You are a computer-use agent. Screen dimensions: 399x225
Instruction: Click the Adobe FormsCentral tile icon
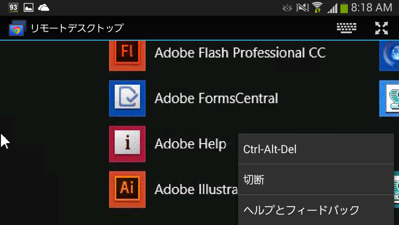click(x=127, y=98)
